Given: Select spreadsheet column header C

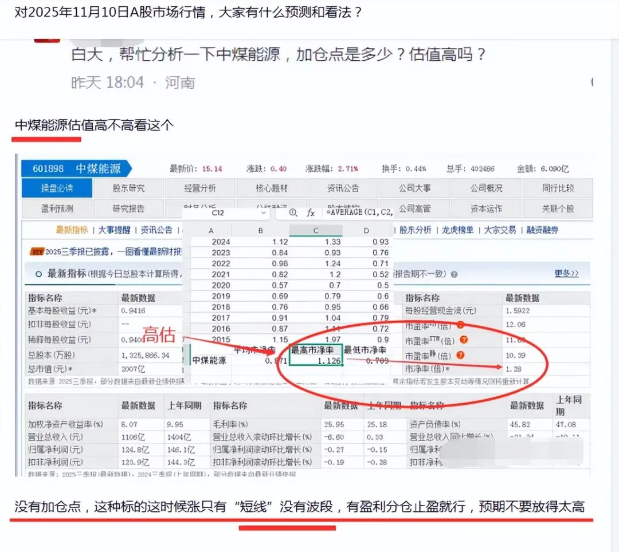Looking at the screenshot, I should pos(316,231).
